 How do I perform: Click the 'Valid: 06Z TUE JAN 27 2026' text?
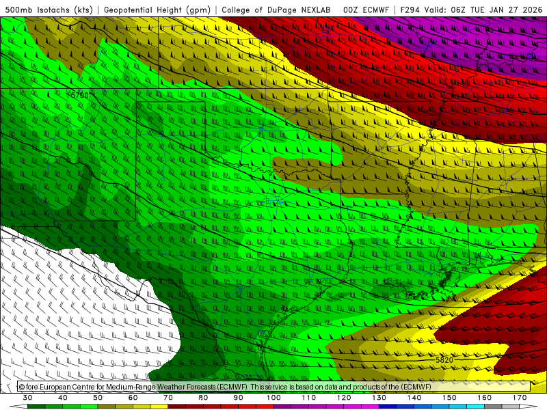tap(483, 10)
